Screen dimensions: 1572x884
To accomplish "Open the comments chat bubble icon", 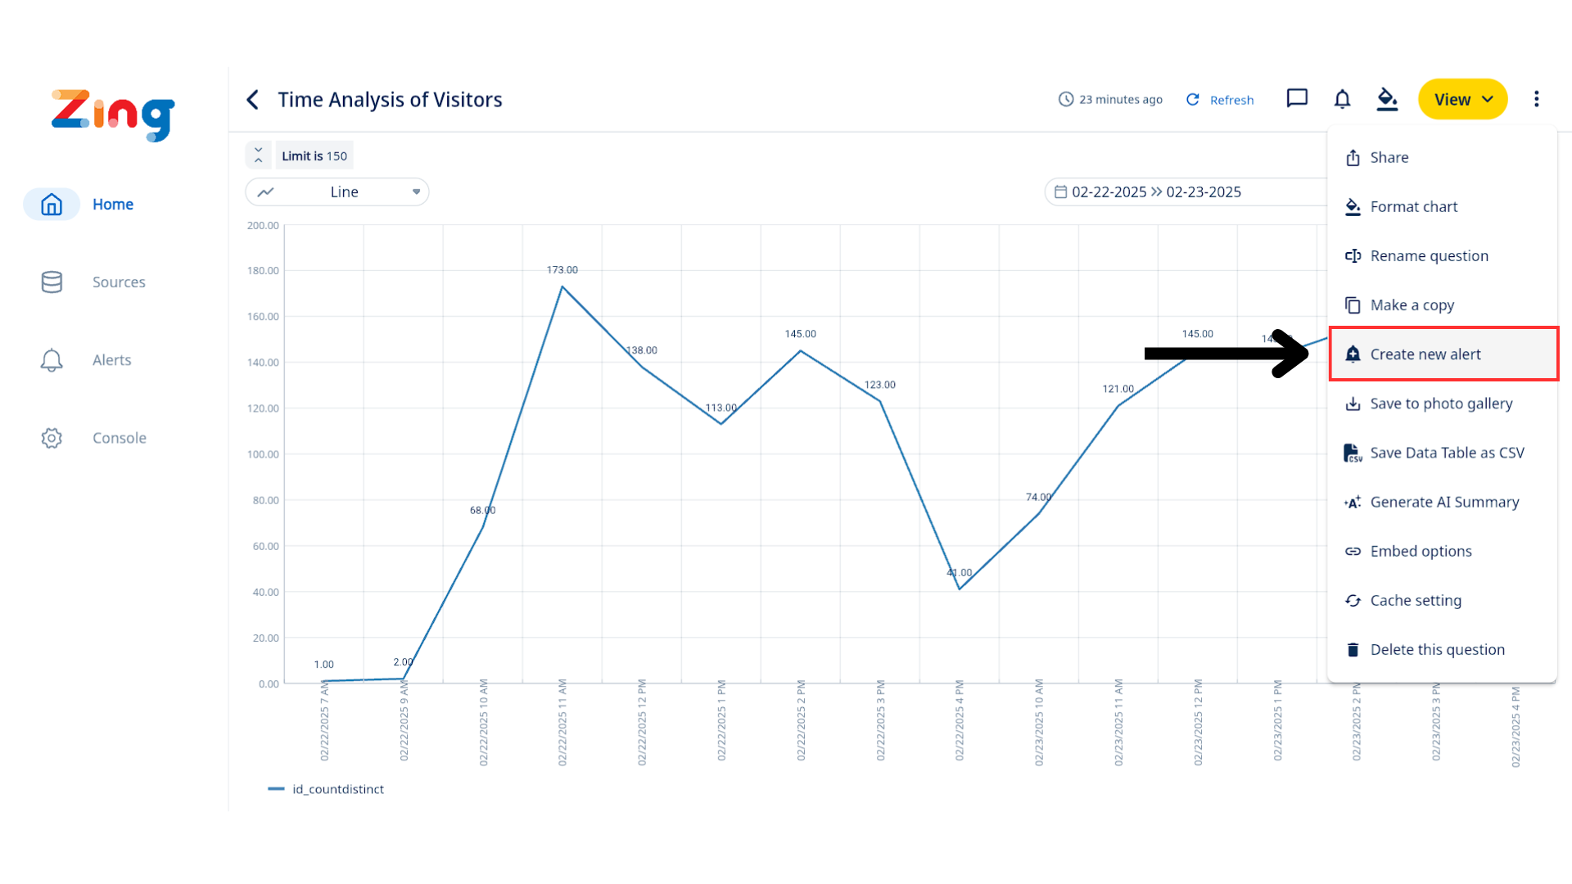I will coord(1297,99).
